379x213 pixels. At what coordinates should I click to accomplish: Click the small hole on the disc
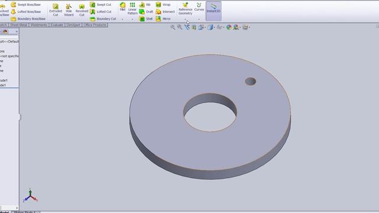(x=250, y=81)
